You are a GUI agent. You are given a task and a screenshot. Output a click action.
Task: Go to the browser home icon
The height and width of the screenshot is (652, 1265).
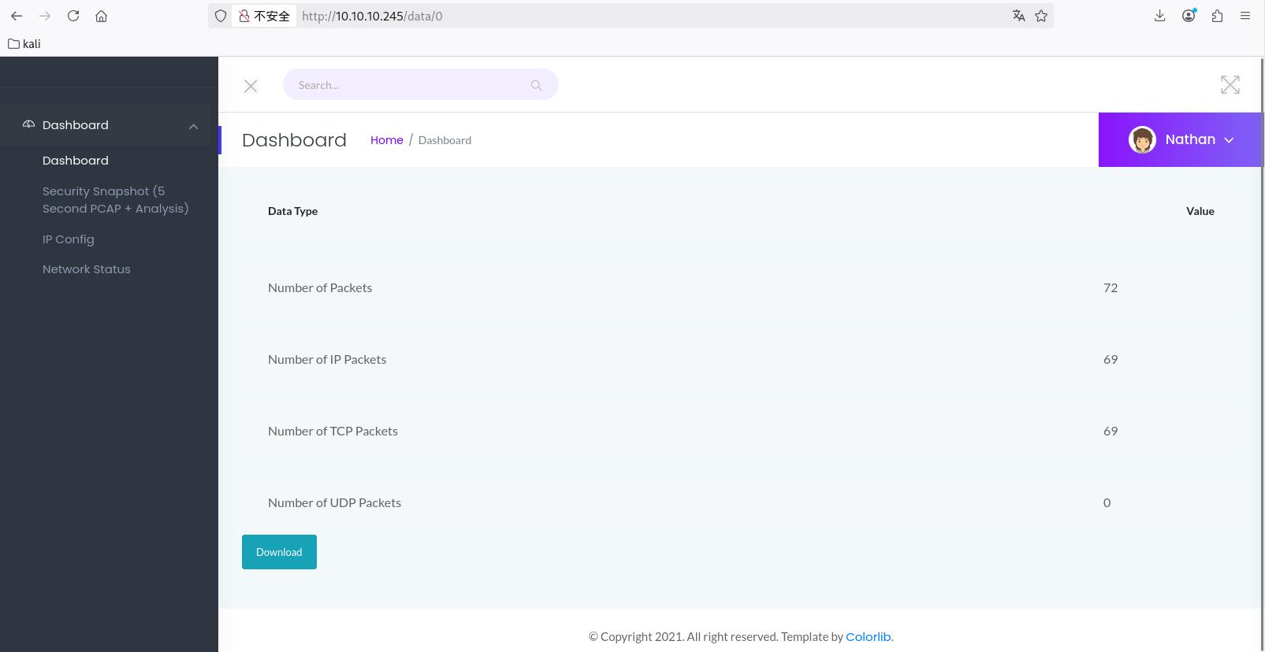(x=101, y=16)
